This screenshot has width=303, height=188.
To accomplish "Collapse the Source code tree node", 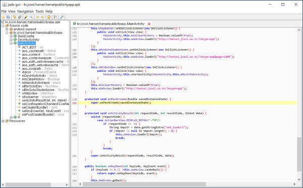I will tap(3, 26).
